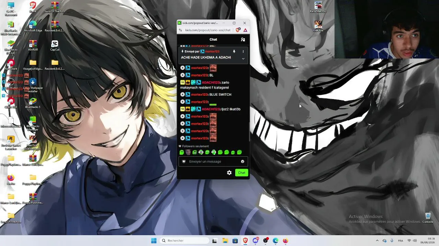The width and height of the screenshot is (439, 246).
Task: Open the Windows Start menu
Action: coord(154,241)
